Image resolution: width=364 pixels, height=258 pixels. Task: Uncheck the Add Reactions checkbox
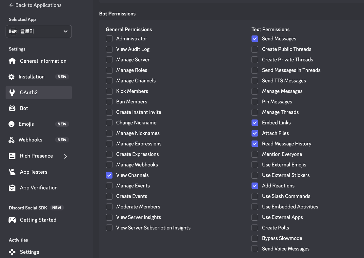coord(255,186)
